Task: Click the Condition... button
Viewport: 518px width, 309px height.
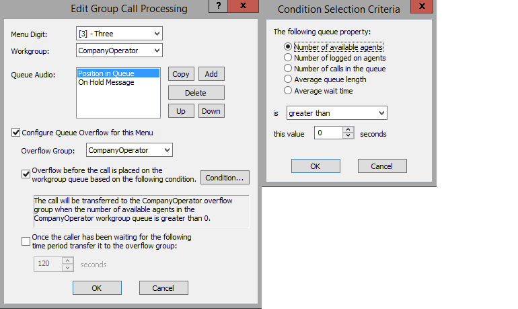Action: (225, 178)
